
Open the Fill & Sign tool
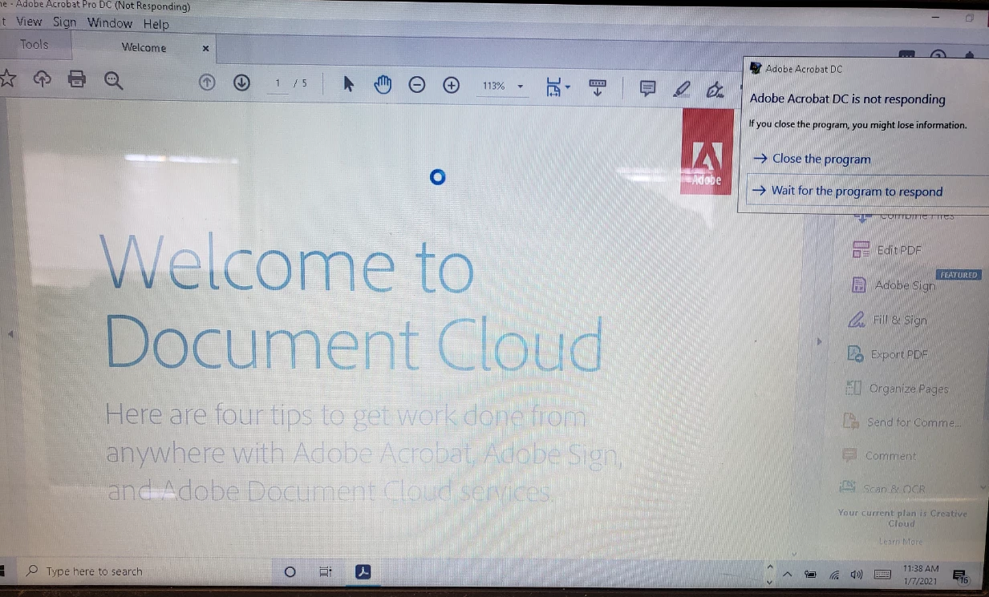click(899, 320)
